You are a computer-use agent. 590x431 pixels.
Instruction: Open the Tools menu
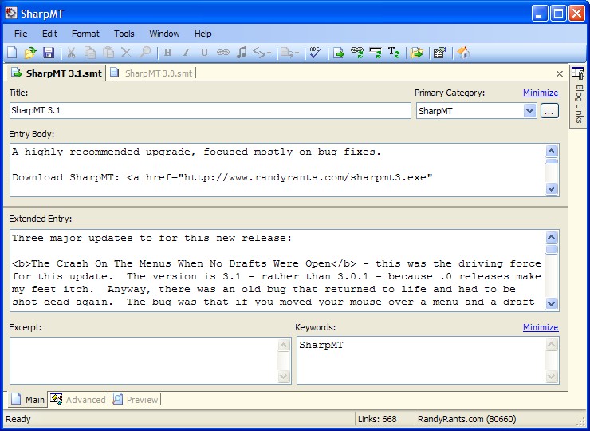(124, 34)
